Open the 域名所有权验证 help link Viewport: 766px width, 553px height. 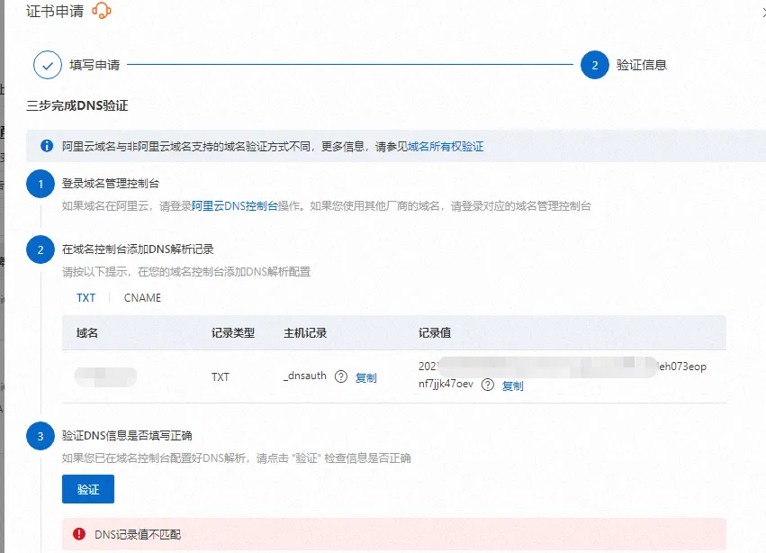point(447,145)
